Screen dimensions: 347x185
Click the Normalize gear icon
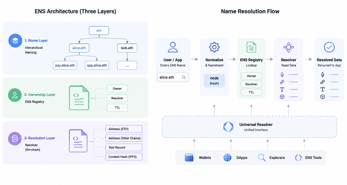point(214,47)
